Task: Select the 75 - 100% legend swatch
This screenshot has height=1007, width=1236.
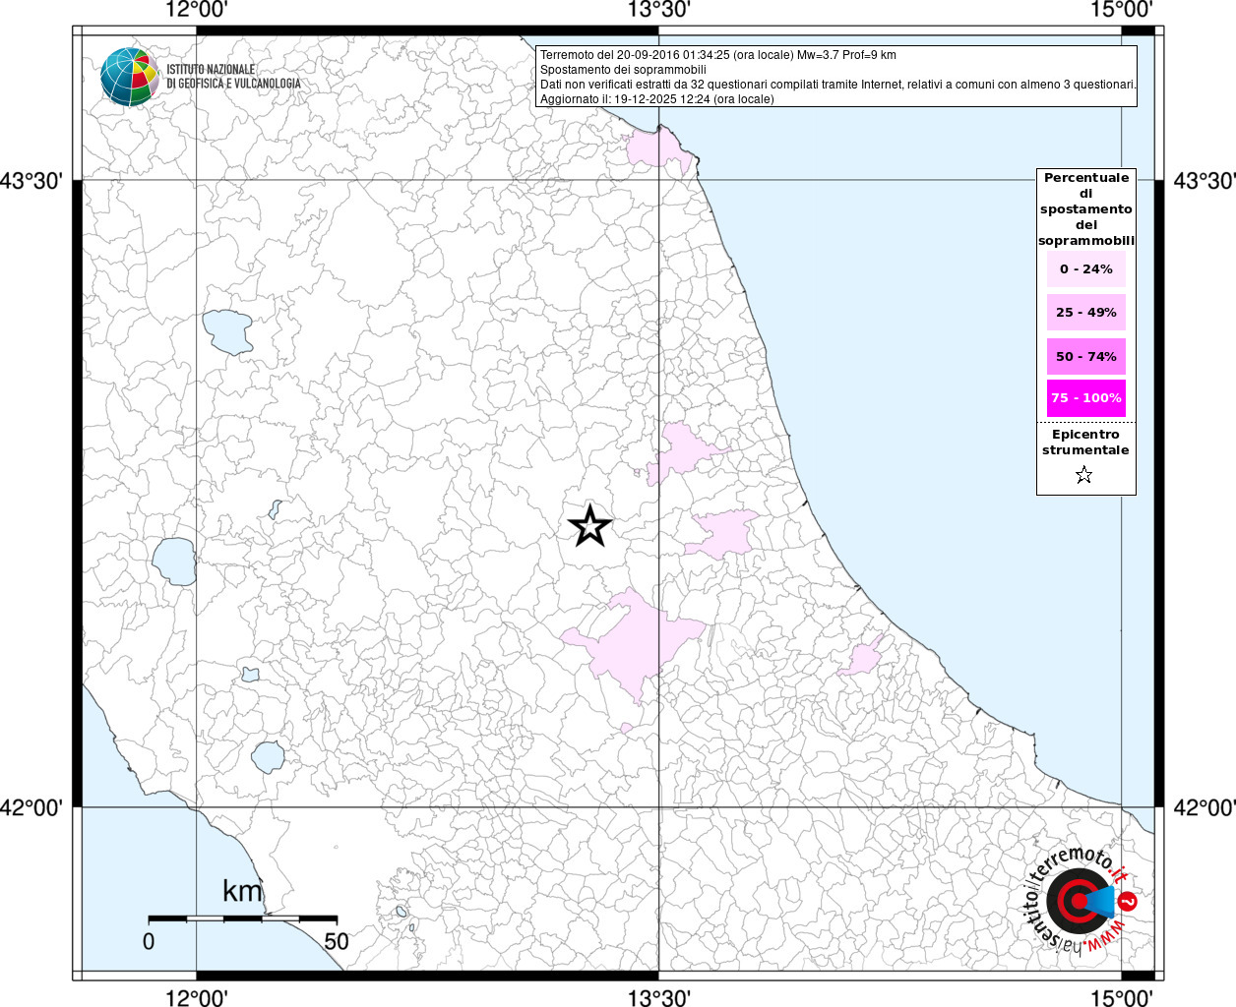Action: 1086,397
